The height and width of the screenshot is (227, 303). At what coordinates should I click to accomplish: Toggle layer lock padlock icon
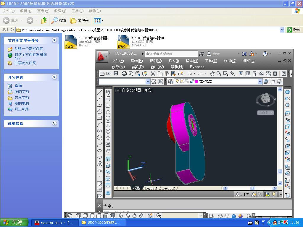click(192, 82)
